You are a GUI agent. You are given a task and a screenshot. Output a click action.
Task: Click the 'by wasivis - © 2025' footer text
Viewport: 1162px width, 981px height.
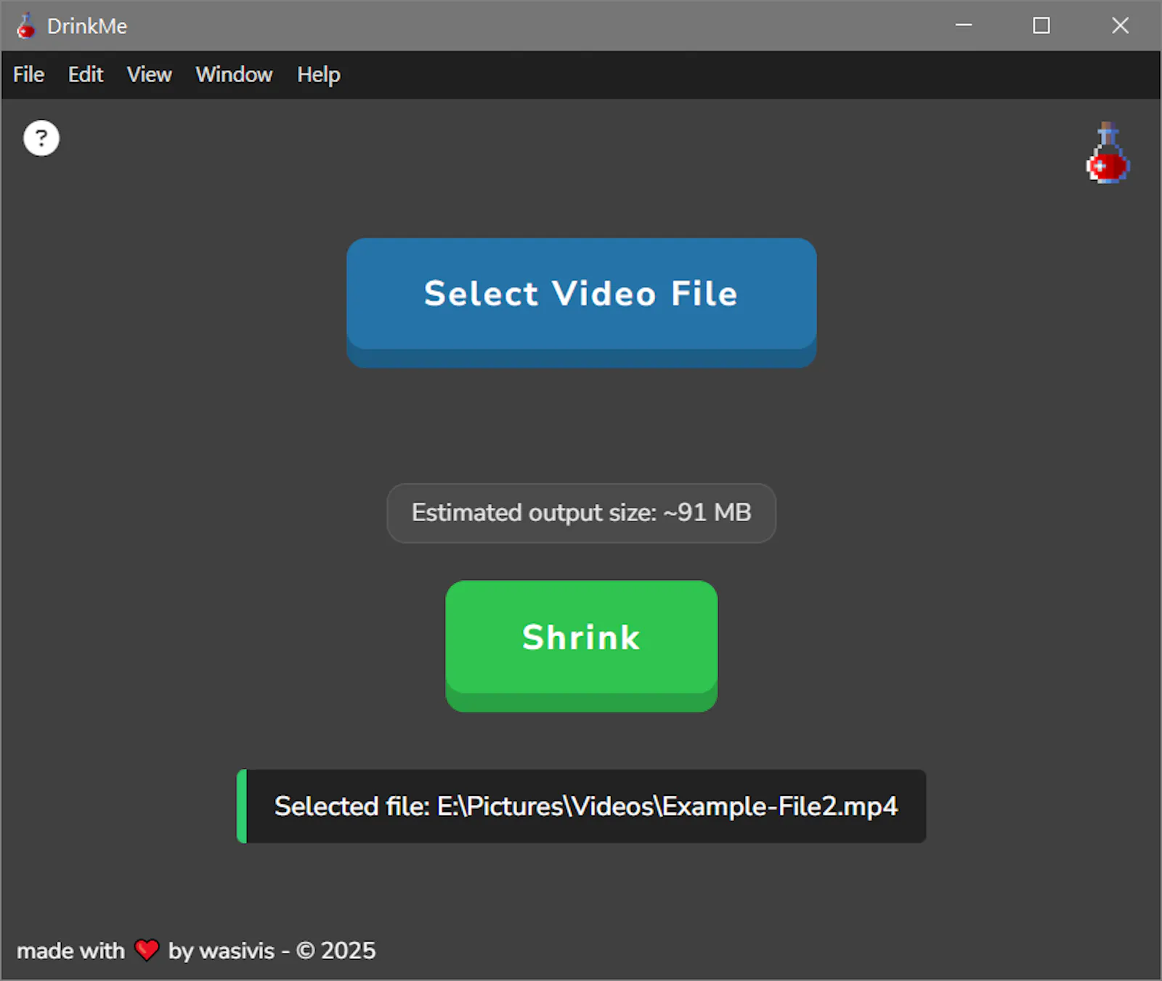(x=272, y=951)
